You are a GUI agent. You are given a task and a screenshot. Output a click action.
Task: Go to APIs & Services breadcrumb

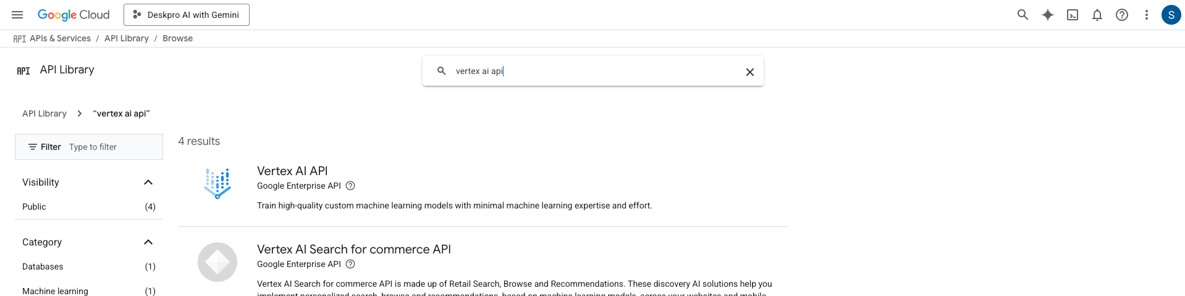coord(60,38)
